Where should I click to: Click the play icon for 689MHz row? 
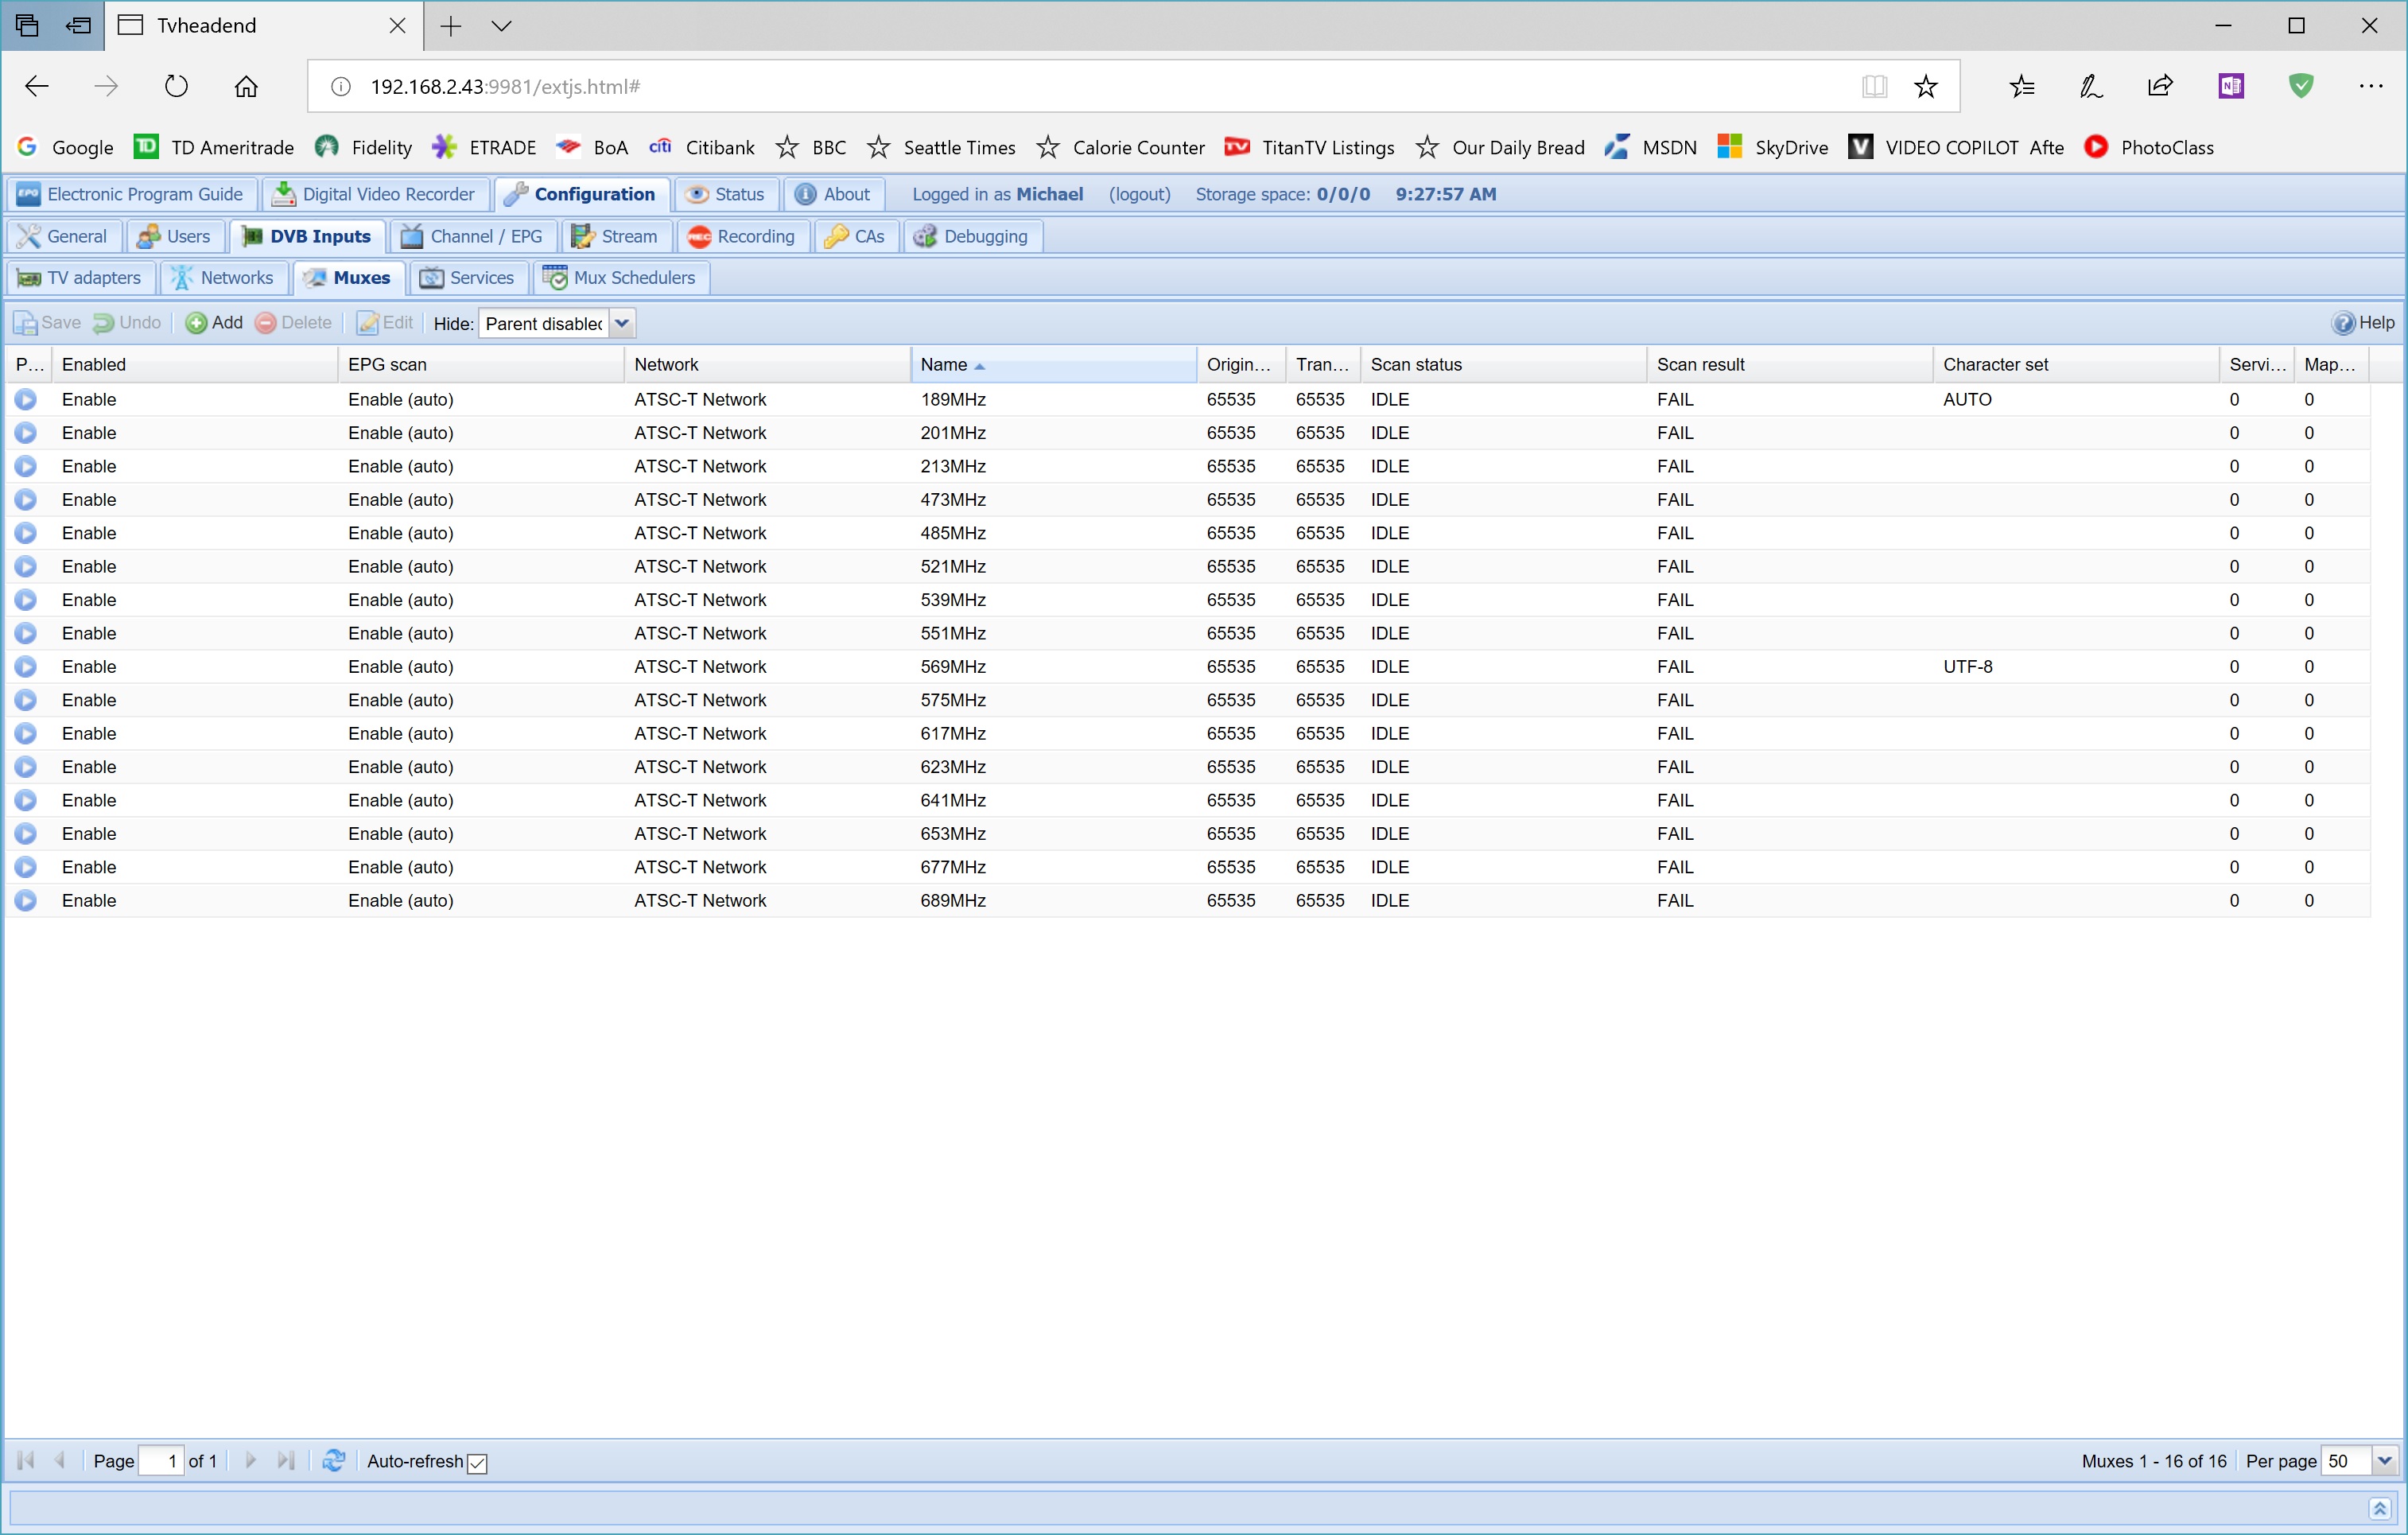[26, 900]
